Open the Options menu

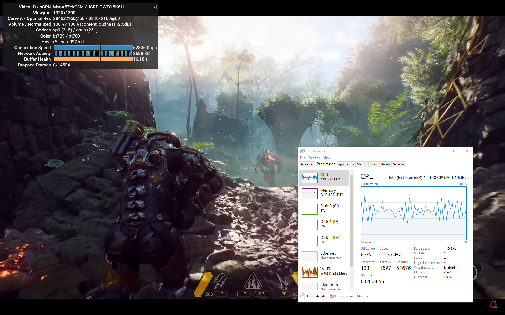(x=314, y=158)
